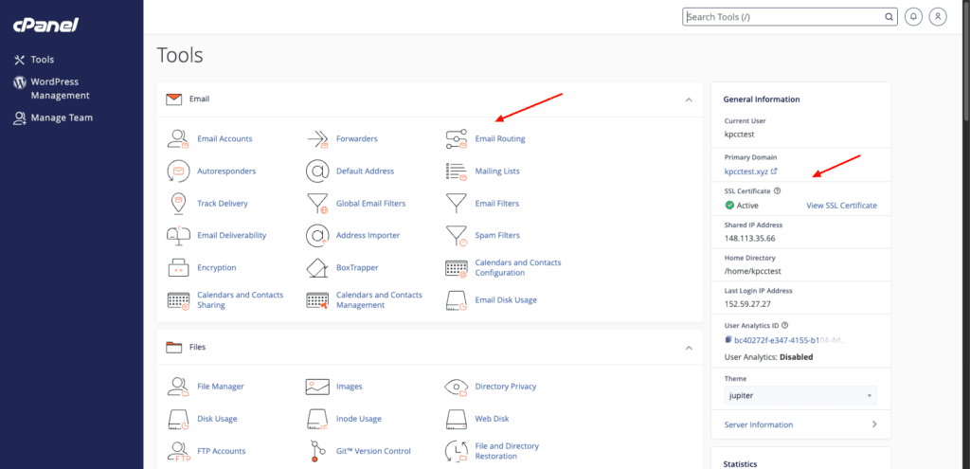Click the Spam Filters text link

click(497, 235)
